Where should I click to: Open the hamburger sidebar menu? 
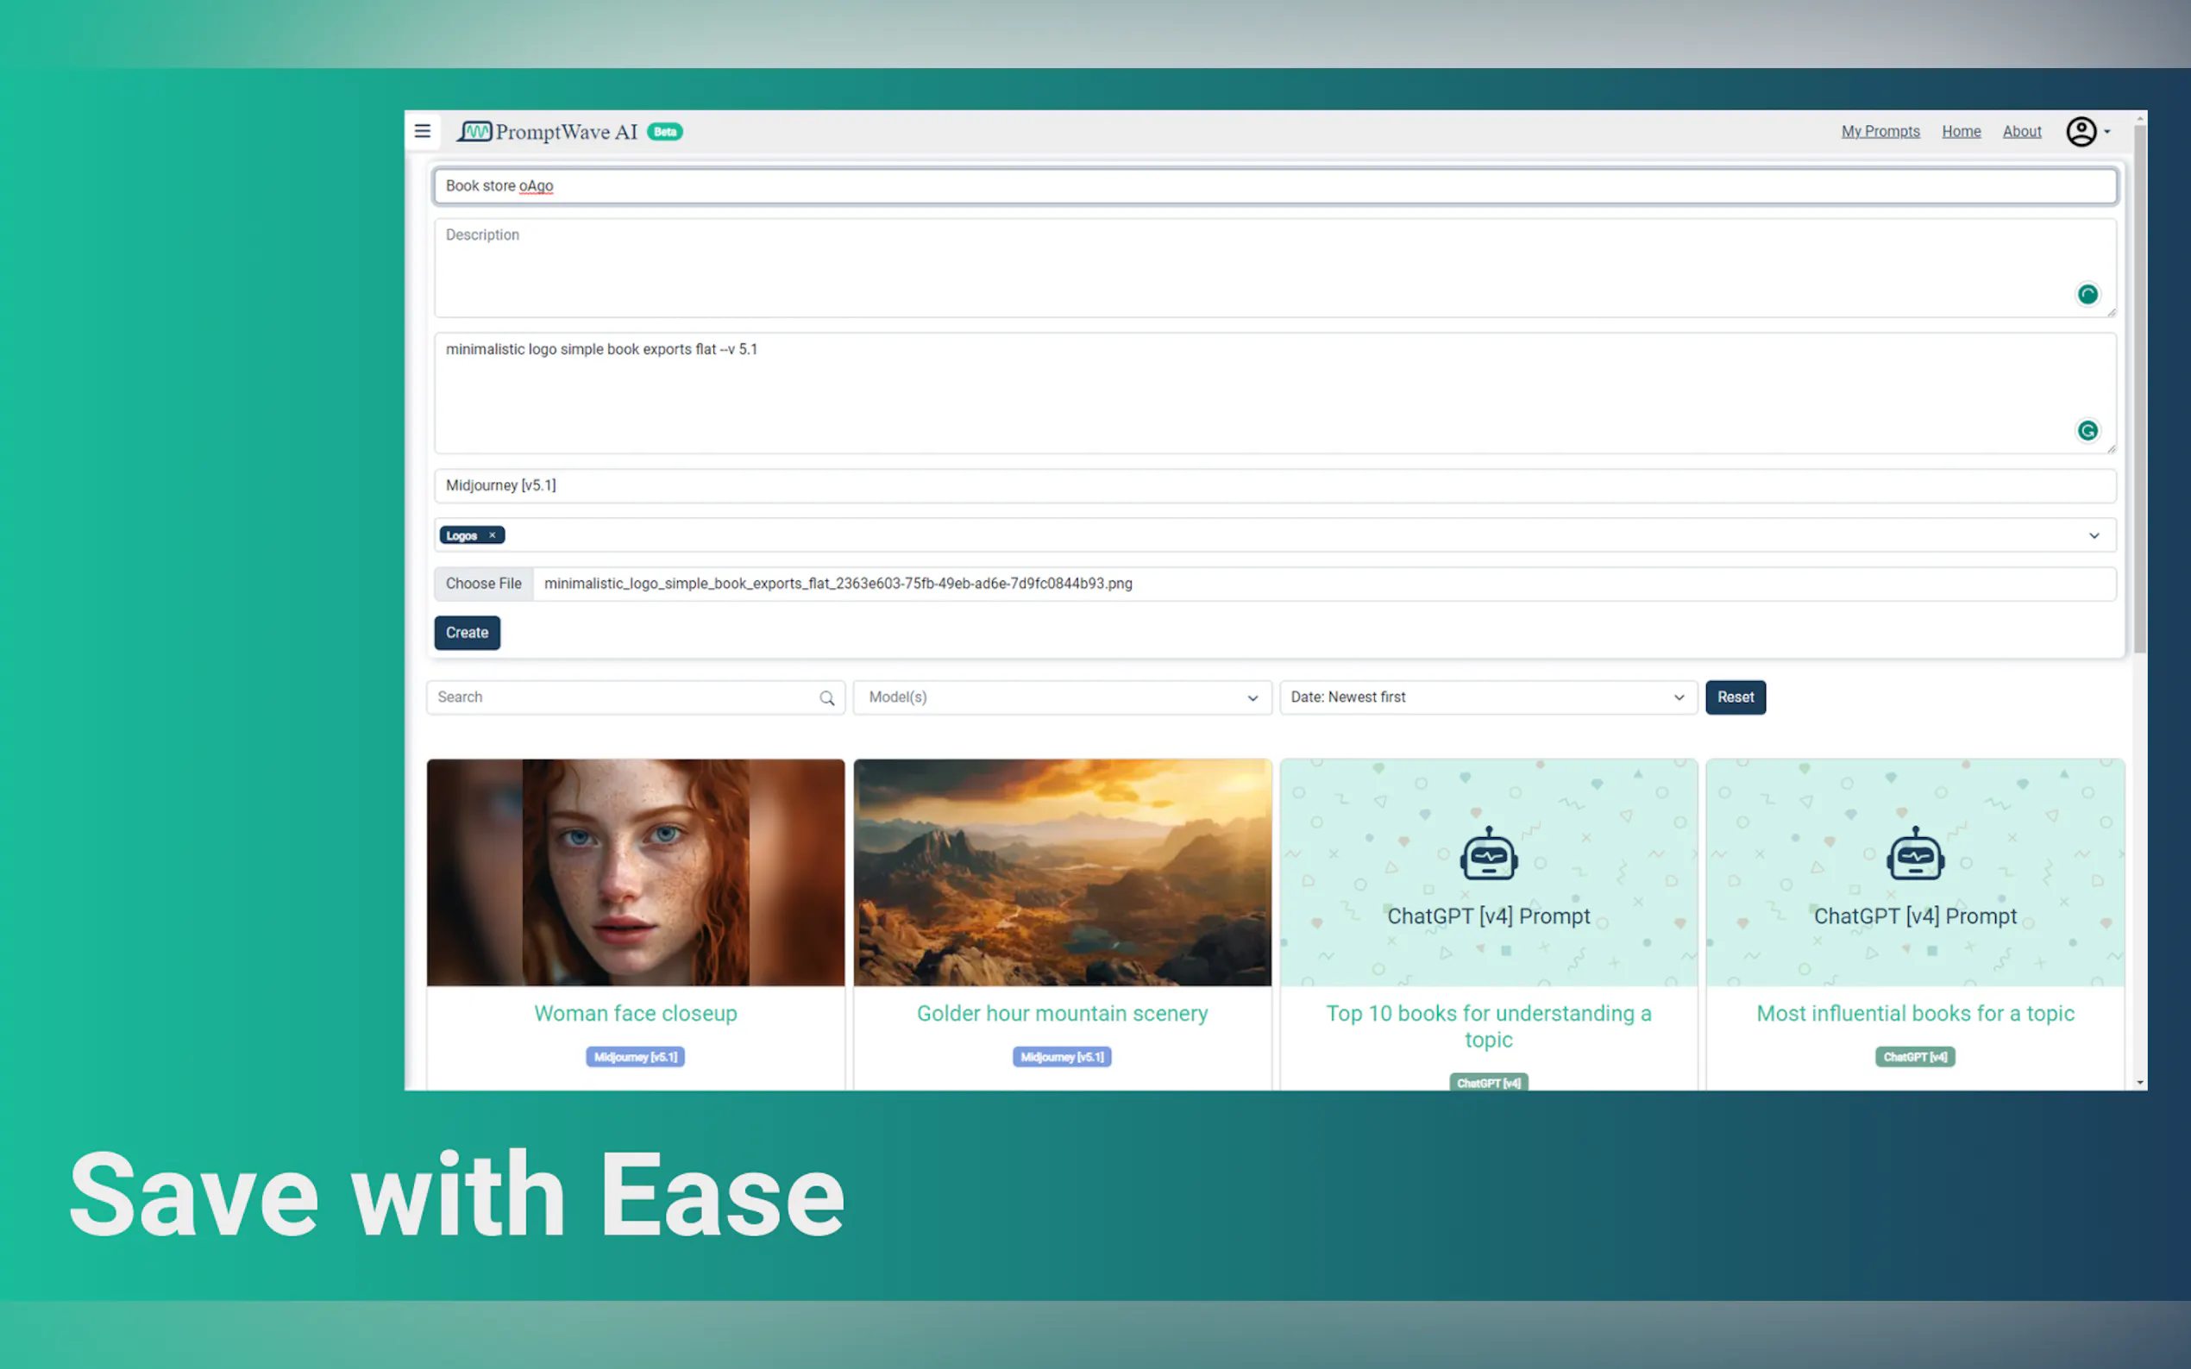click(422, 131)
